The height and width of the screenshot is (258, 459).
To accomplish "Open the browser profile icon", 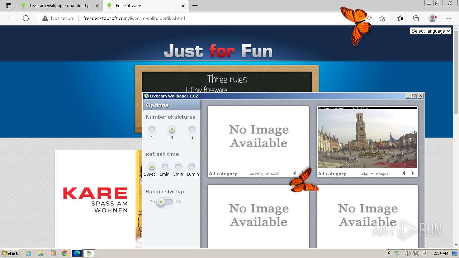I will pyautogui.click(x=433, y=18).
